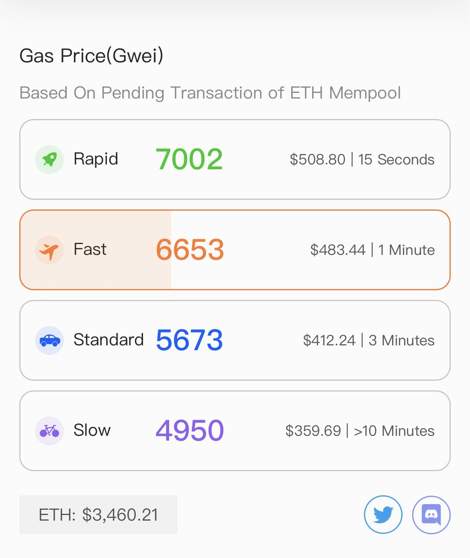Image resolution: width=470 pixels, height=558 pixels.
Task: Click the green rocket Rapid icon
Action: [49, 159]
